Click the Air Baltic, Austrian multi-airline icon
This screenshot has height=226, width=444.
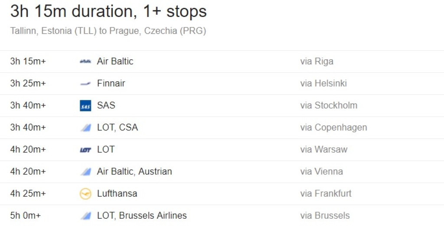pyautogui.click(x=85, y=172)
